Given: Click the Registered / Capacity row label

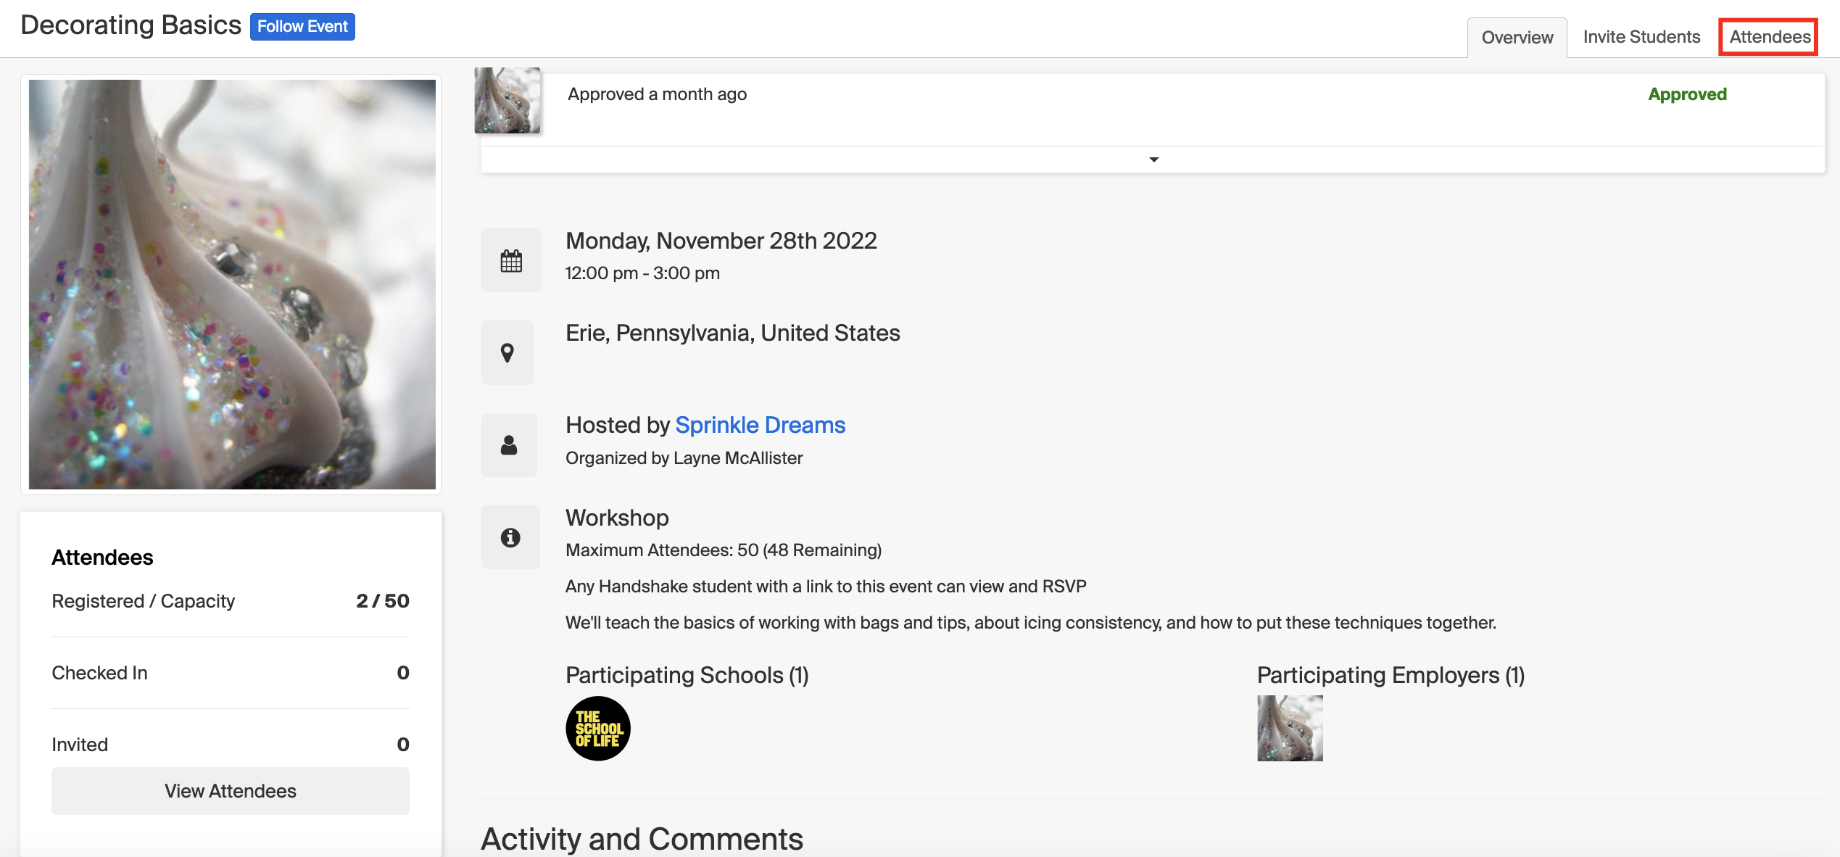Looking at the screenshot, I should coord(144,601).
